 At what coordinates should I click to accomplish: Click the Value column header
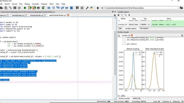click(169, 19)
